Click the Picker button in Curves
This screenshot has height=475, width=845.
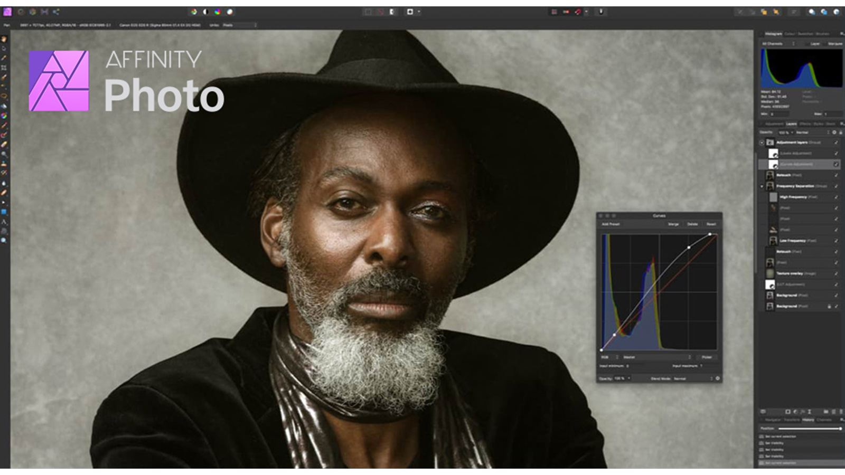point(707,357)
